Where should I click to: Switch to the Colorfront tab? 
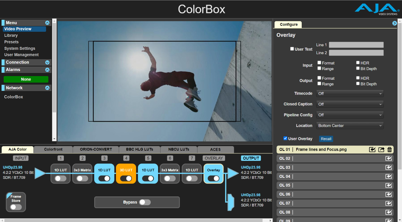pyautogui.click(x=53, y=149)
